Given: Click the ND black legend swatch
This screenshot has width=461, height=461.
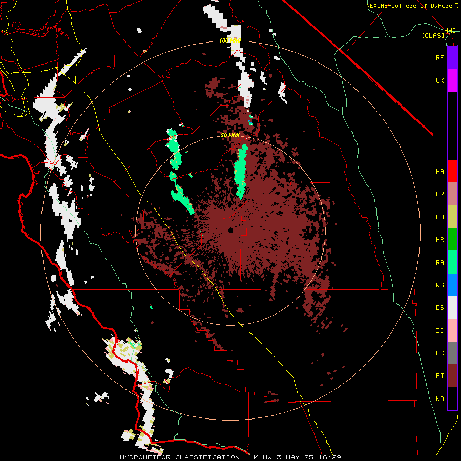Looking at the screenshot, I should coord(452,399).
